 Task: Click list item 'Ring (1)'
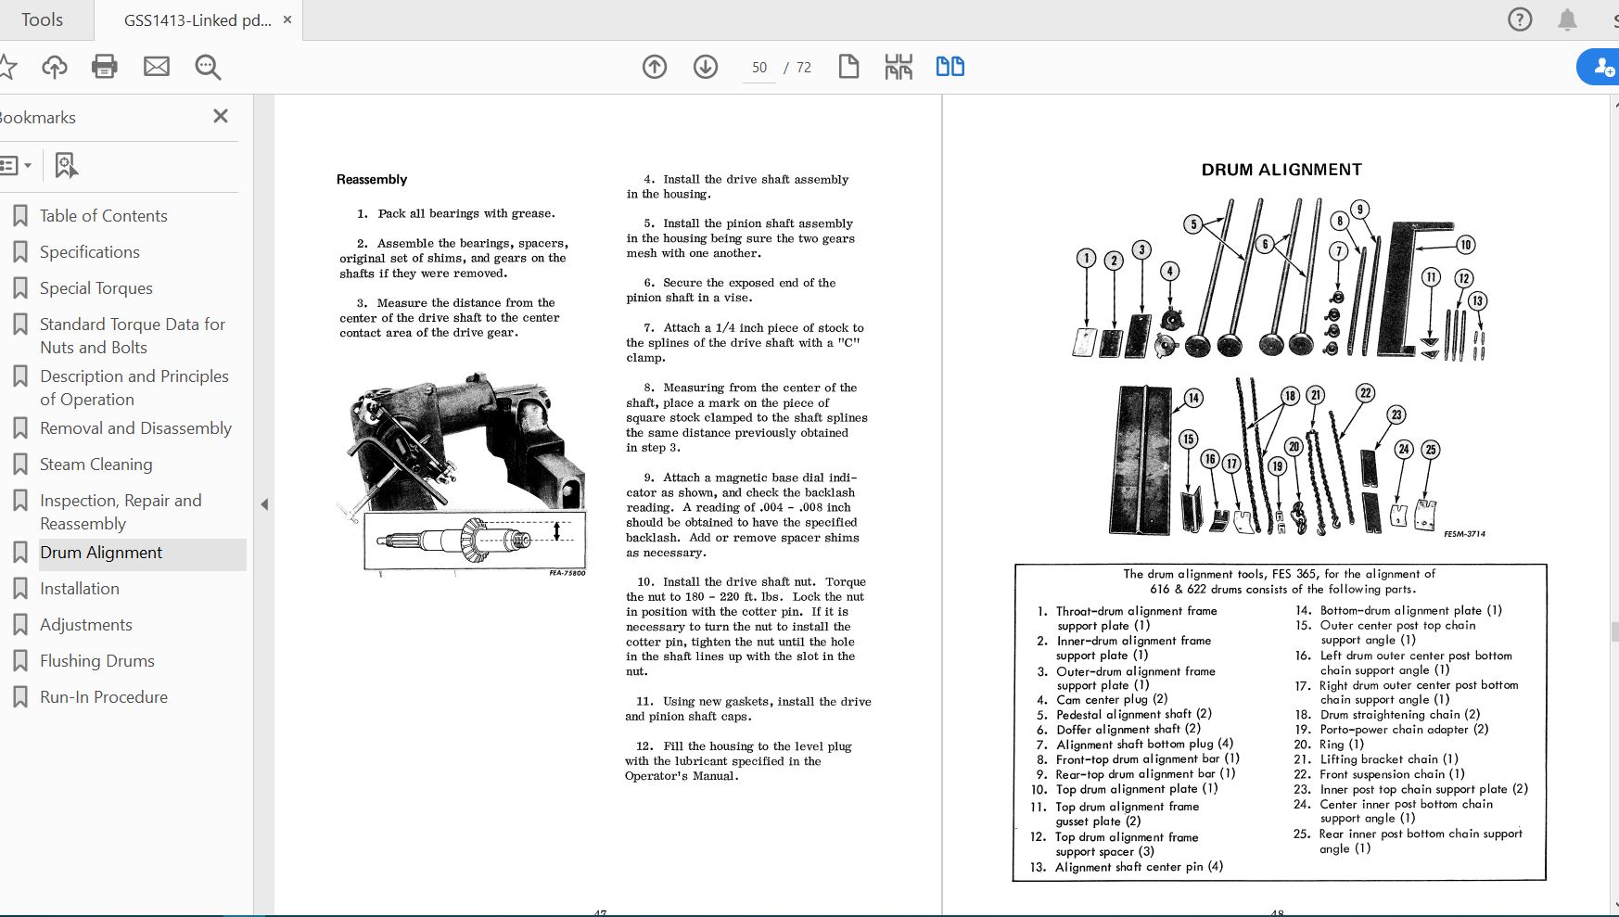(1342, 745)
